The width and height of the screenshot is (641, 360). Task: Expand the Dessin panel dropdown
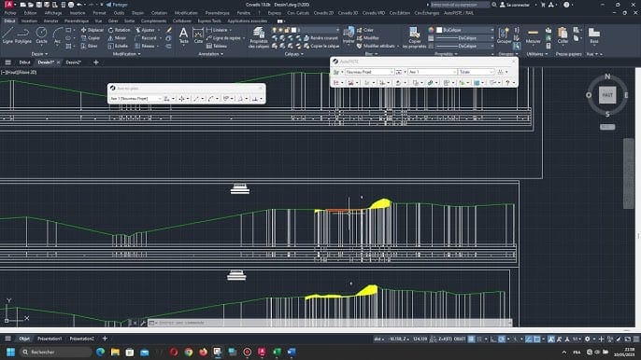click(39, 54)
